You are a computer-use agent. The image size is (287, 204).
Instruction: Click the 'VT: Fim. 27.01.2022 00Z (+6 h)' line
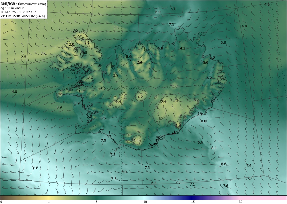(22, 16)
